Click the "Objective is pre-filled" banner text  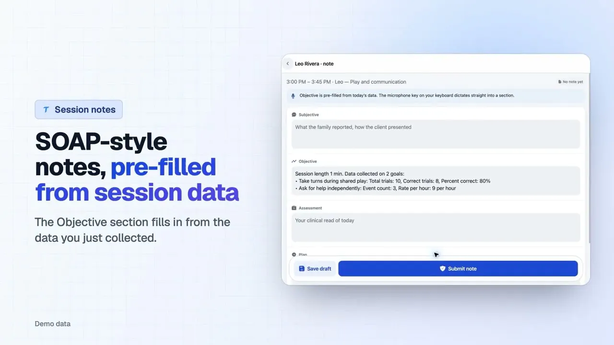[407, 96]
